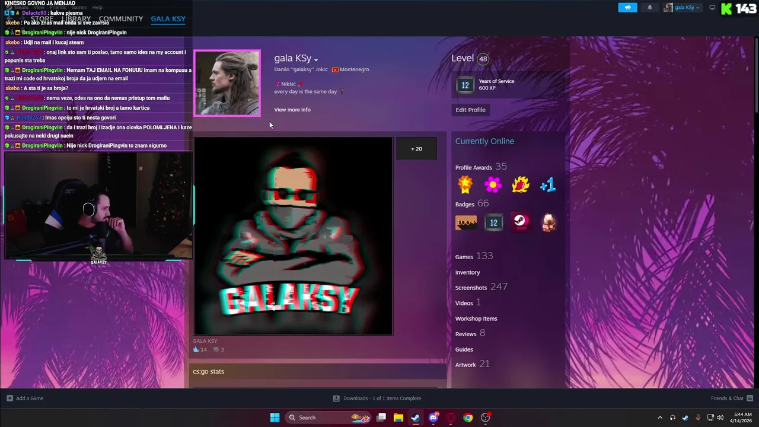Open the GALAKSY artwork showcase image
Viewport: 759px width, 427px height.
(293, 237)
